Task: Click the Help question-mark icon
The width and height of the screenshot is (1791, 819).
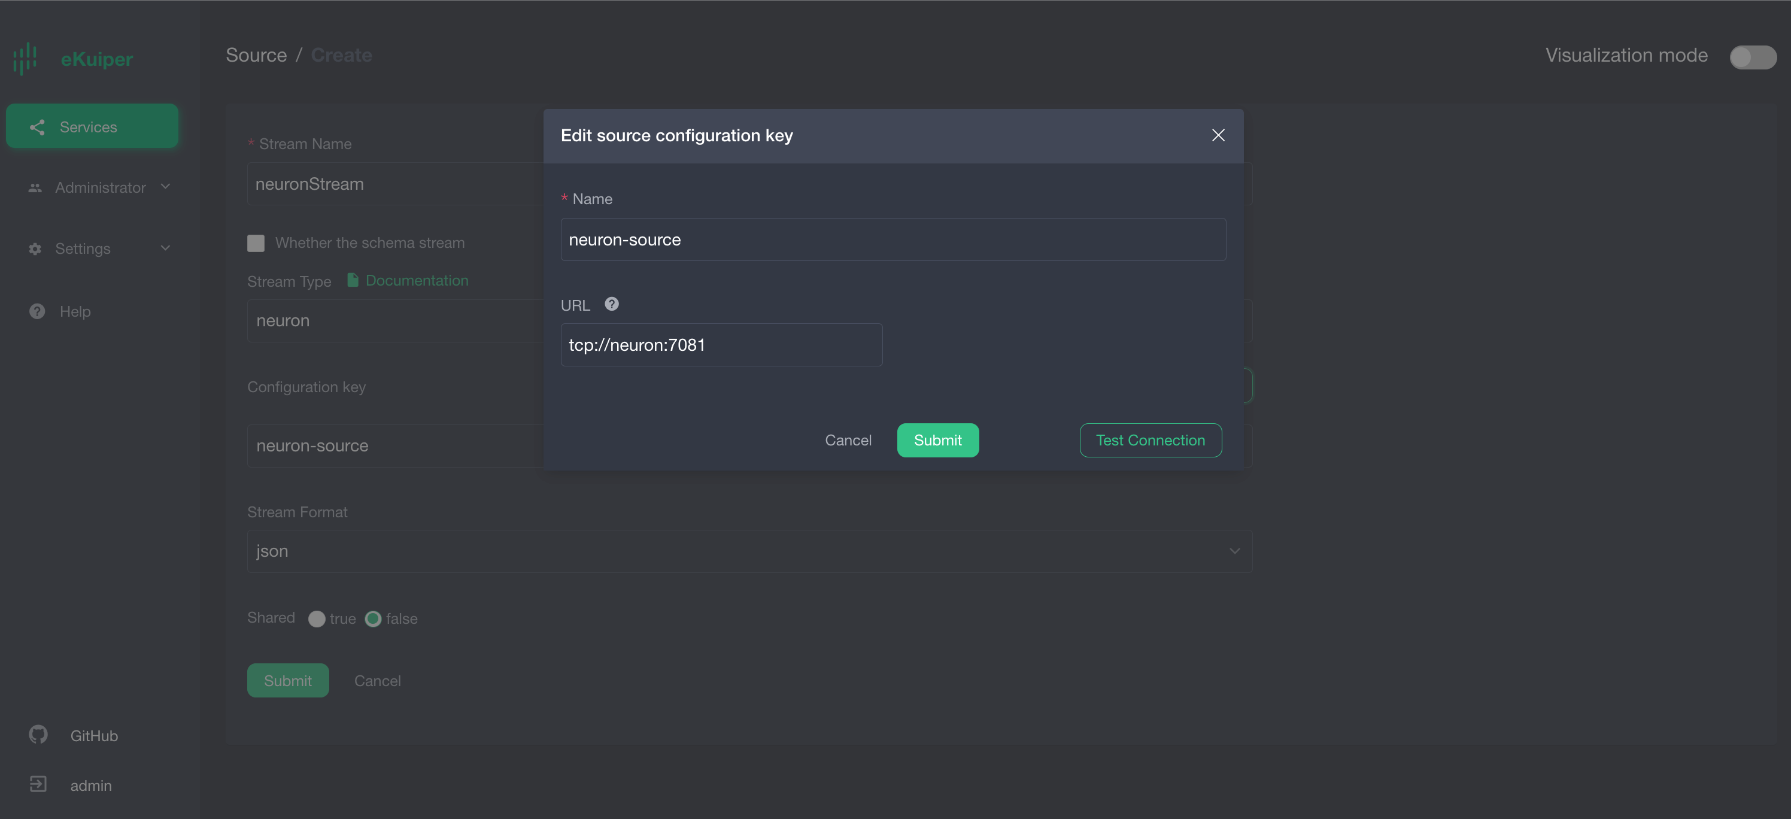Action: click(38, 311)
